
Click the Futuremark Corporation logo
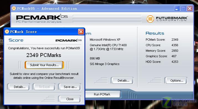[167, 19]
